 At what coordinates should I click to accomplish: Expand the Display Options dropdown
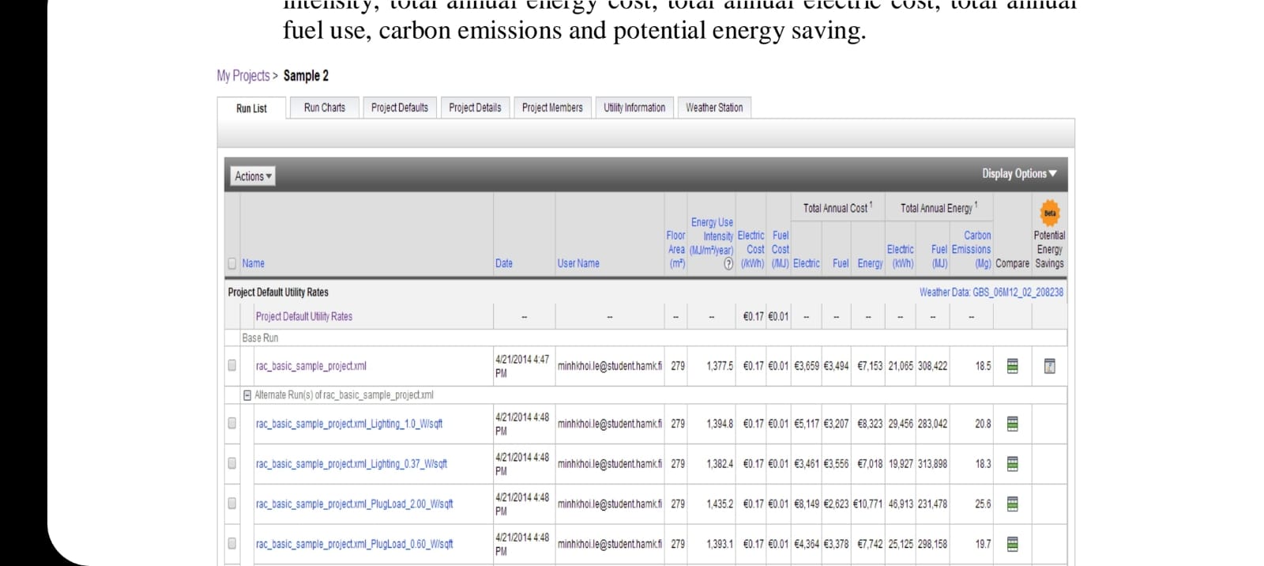click(1018, 174)
